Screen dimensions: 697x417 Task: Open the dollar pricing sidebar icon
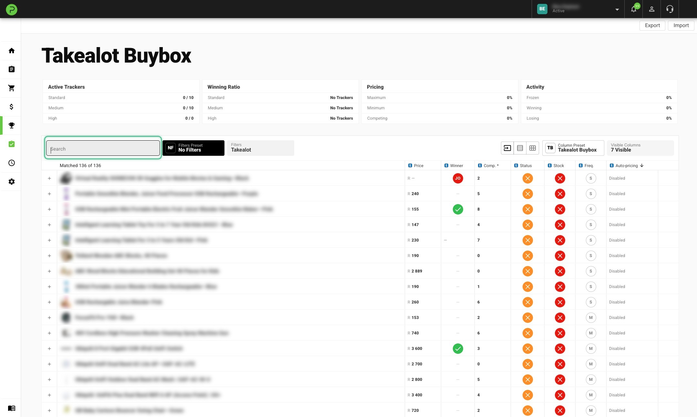point(12,107)
